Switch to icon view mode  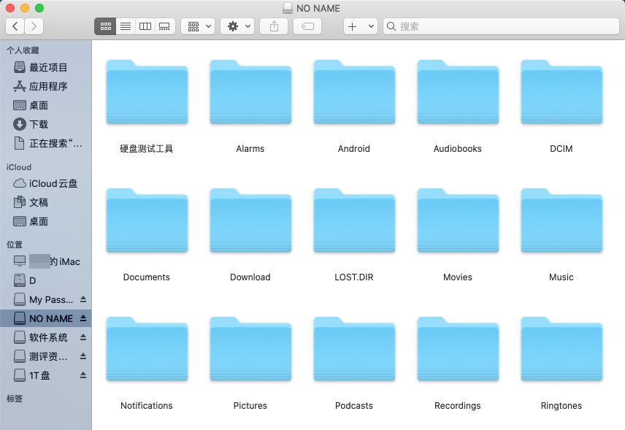pos(106,26)
